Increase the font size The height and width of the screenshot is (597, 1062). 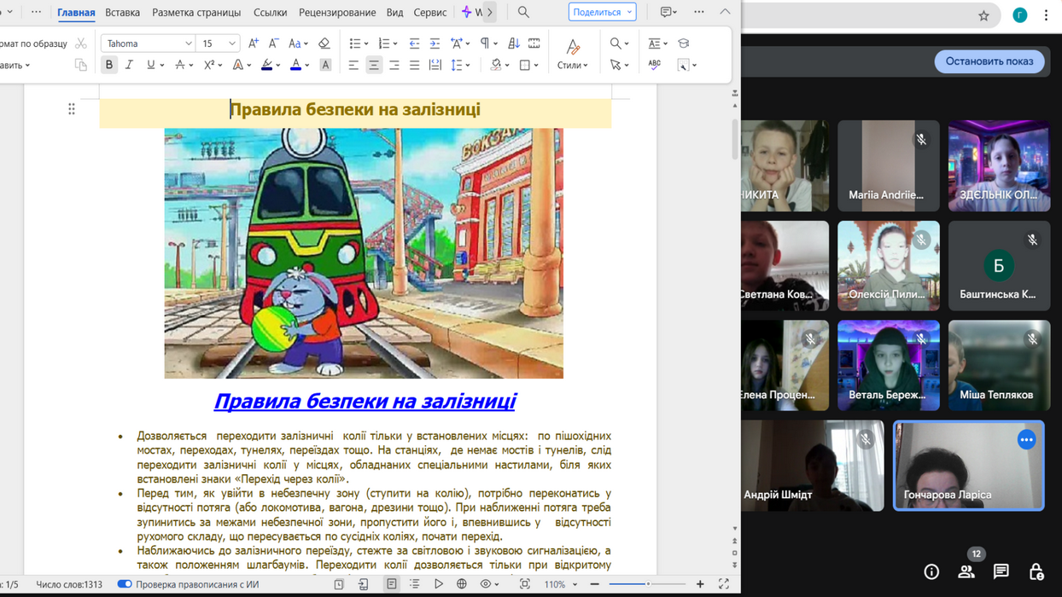253,43
